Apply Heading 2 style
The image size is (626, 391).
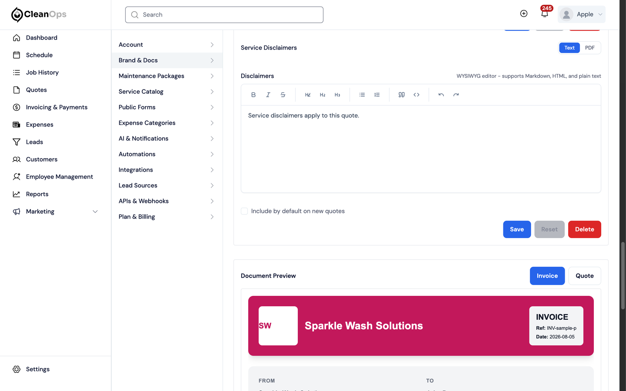click(323, 95)
